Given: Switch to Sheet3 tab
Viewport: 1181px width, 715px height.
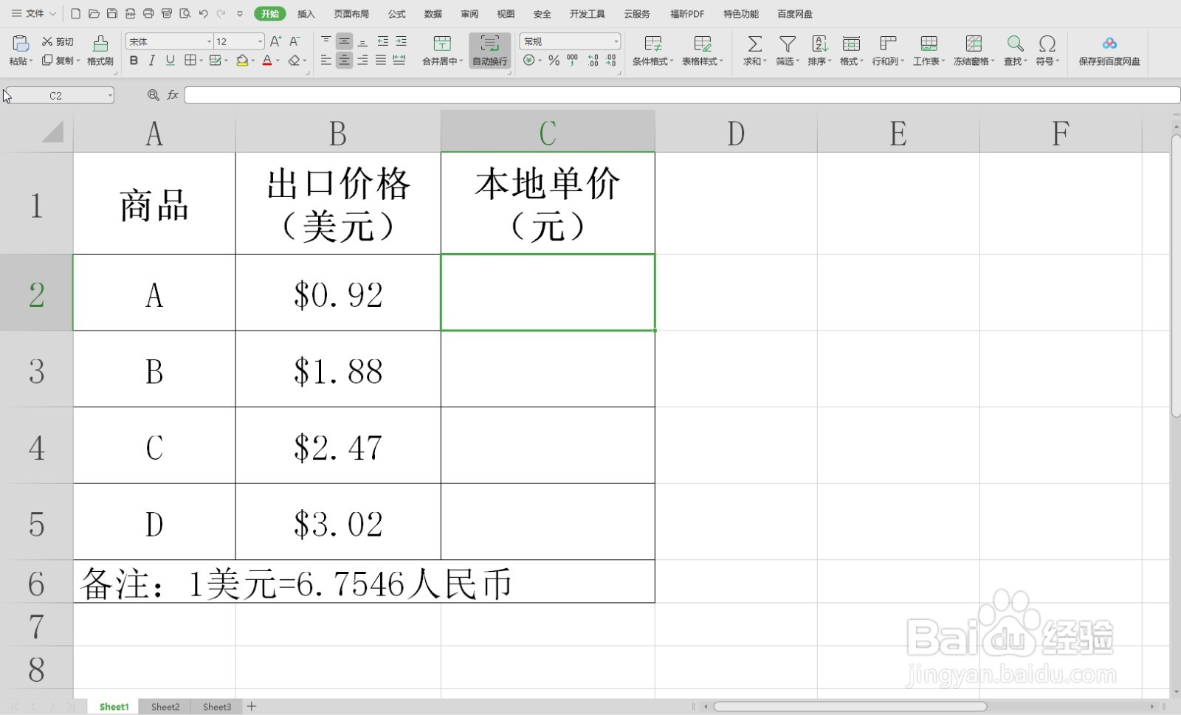Looking at the screenshot, I should [217, 707].
